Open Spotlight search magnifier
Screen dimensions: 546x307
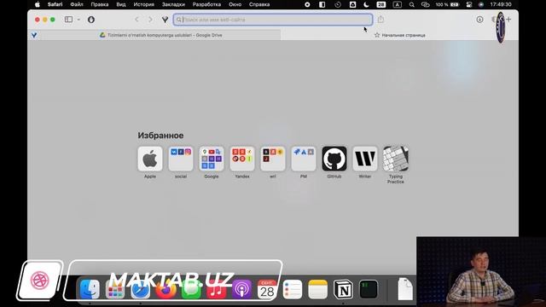[x=412, y=4]
